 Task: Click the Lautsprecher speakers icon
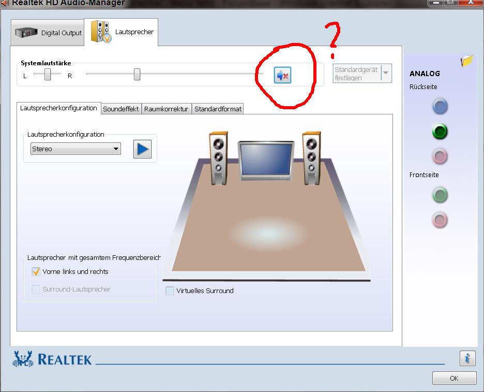pos(101,32)
